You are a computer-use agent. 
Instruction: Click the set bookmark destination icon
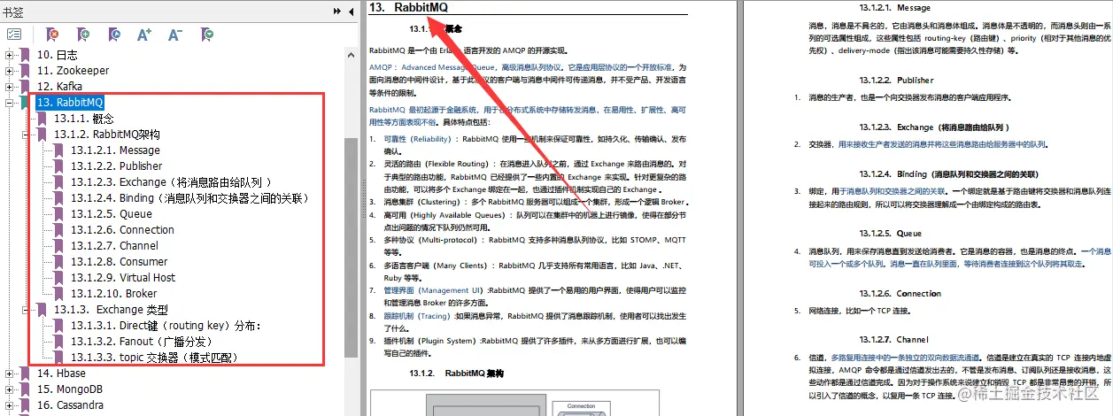pyautogui.click(x=113, y=35)
